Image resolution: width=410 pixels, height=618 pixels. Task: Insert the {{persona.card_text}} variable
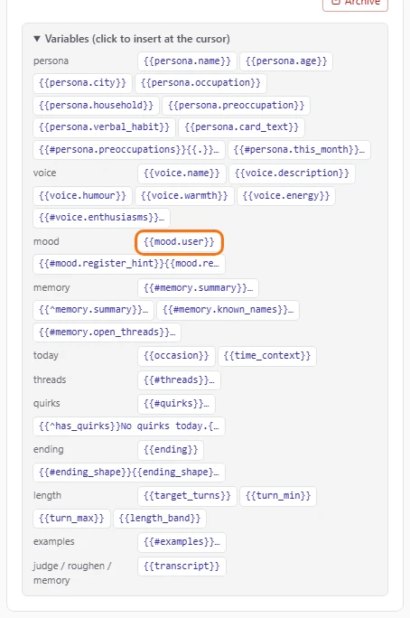click(x=241, y=127)
